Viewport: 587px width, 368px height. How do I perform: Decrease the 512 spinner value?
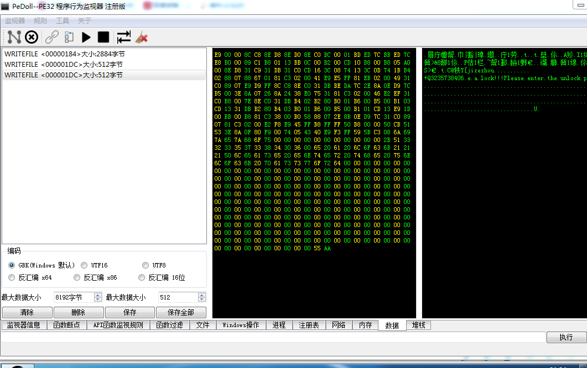202,299
